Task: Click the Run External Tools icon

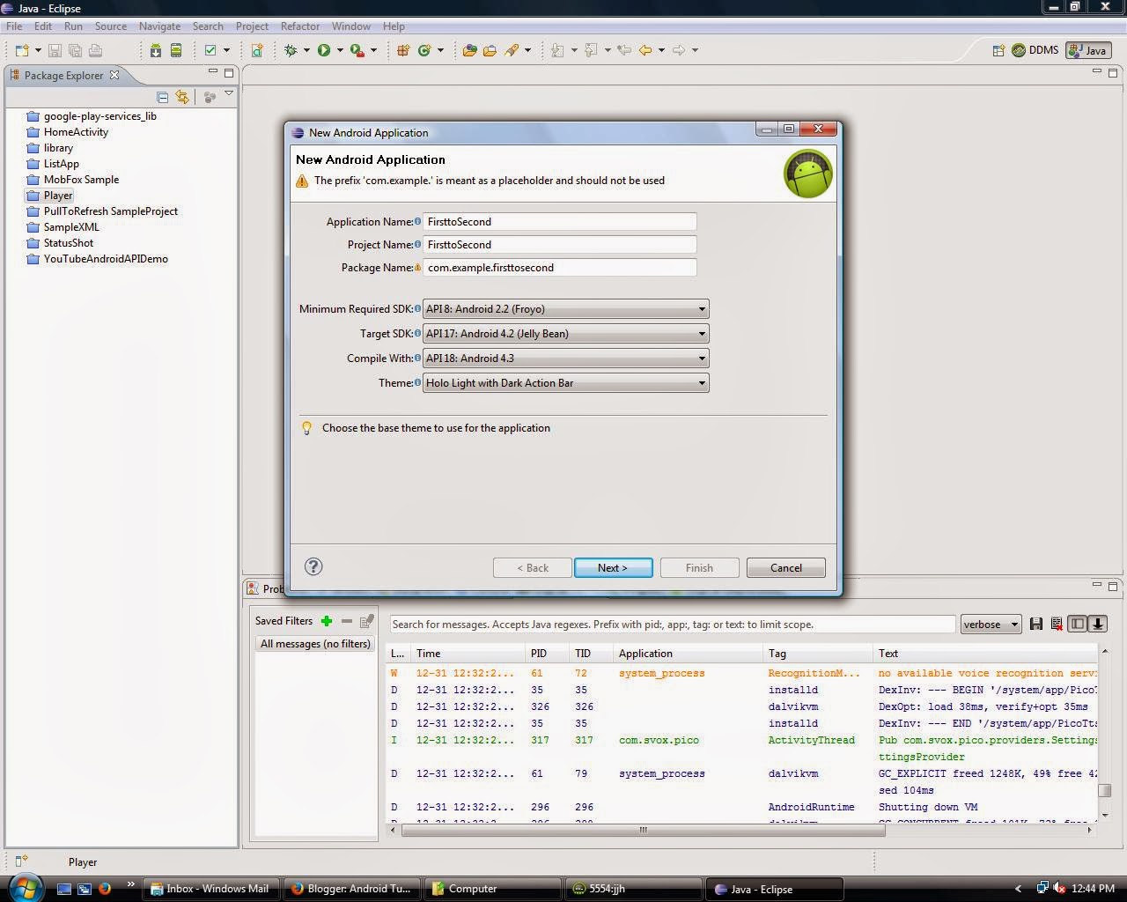Action: [357, 50]
